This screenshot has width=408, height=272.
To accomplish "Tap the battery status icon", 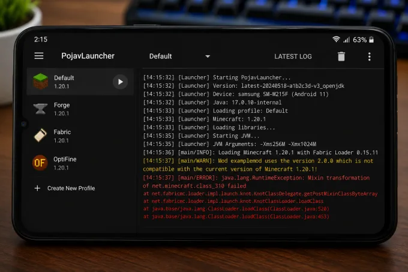I will click(371, 40).
